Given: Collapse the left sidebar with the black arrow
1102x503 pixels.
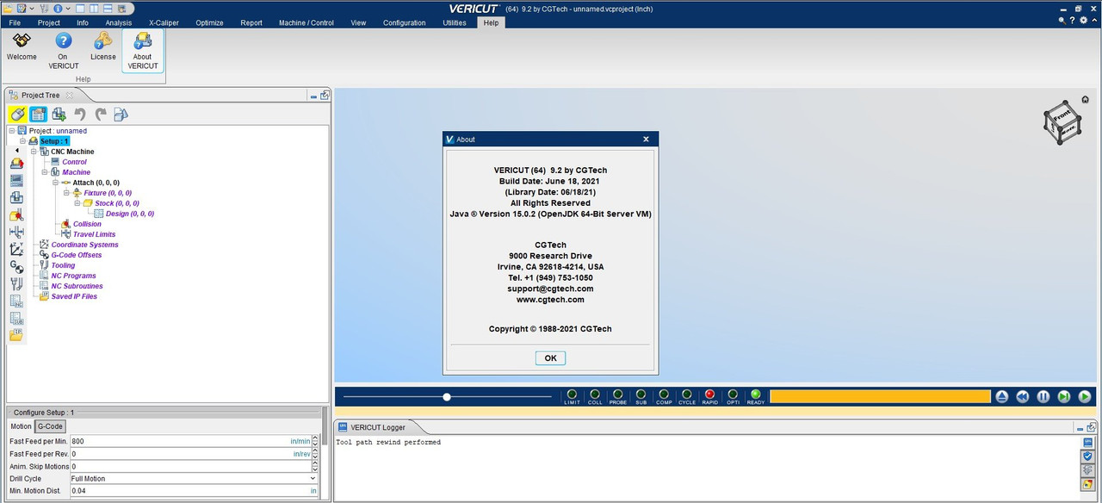Looking at the screenshot, I should click(x=16, y=150).
